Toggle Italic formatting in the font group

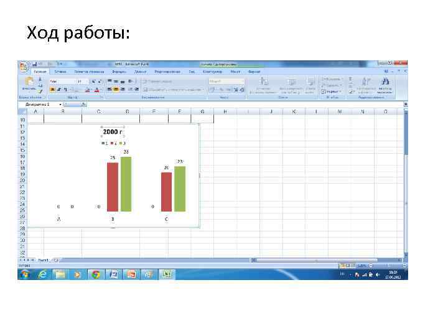(59, 90)
